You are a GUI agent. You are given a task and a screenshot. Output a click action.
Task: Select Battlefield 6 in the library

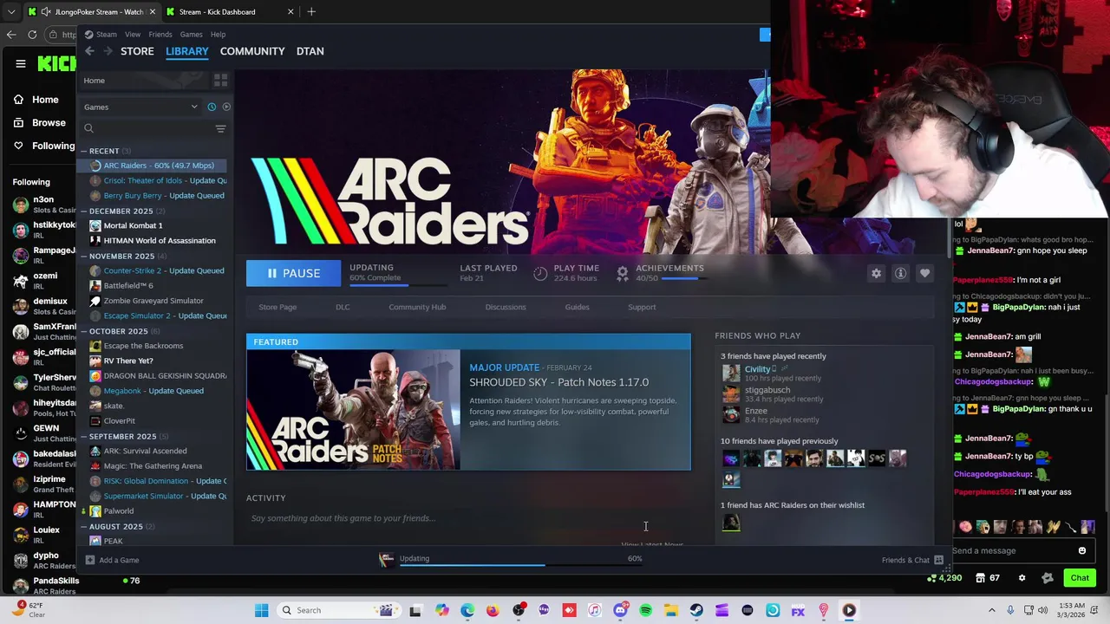128,285
